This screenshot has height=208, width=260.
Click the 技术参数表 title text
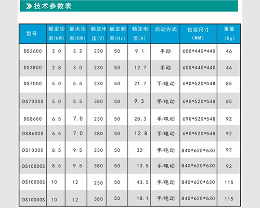pos(53,6)
